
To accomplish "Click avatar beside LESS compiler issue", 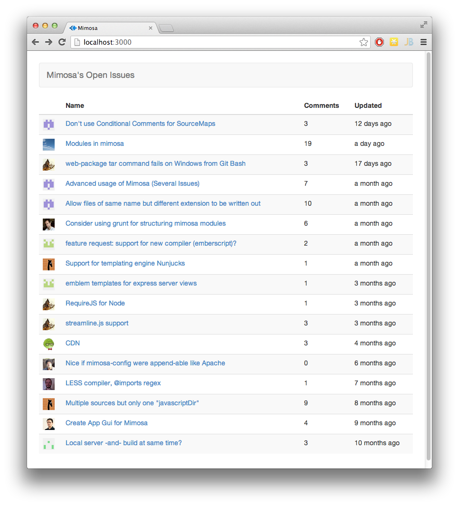I will point(49,384).
